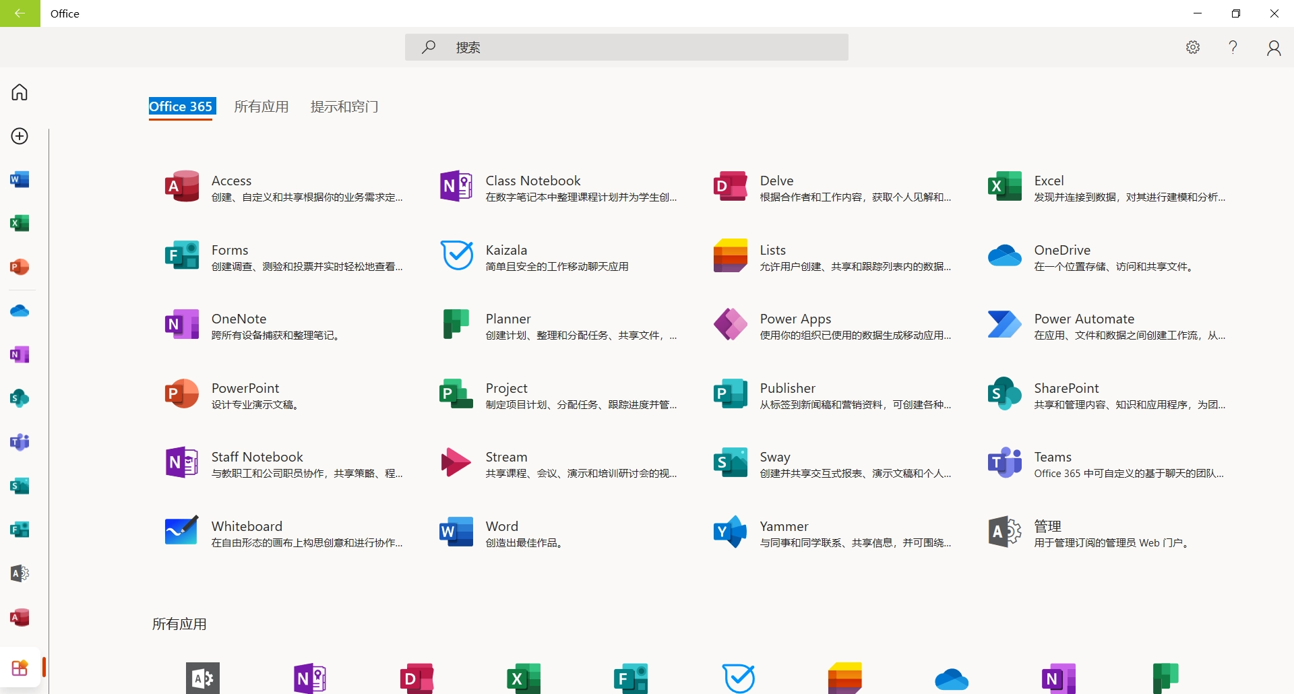Launch Teams from the left sidebar
This screenshot has width=1294, height=694.
tap(20, 442)
